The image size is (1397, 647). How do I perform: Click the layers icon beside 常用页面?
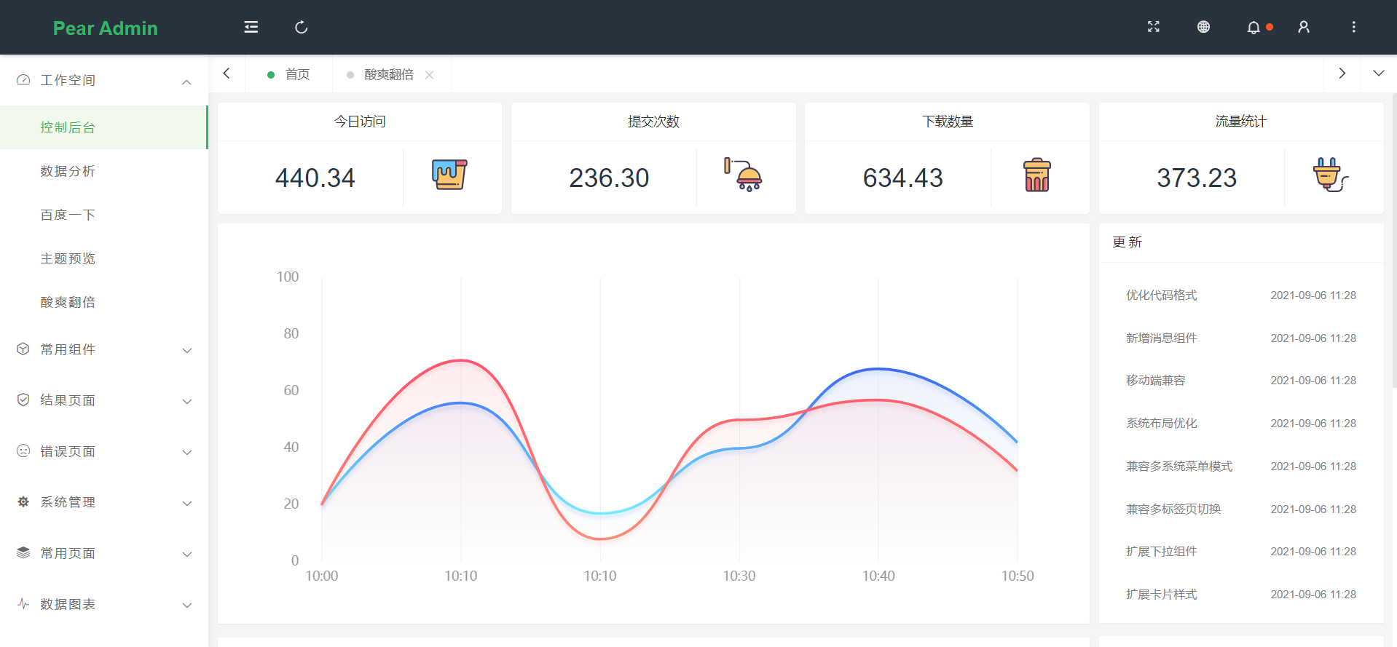point(23,552)
